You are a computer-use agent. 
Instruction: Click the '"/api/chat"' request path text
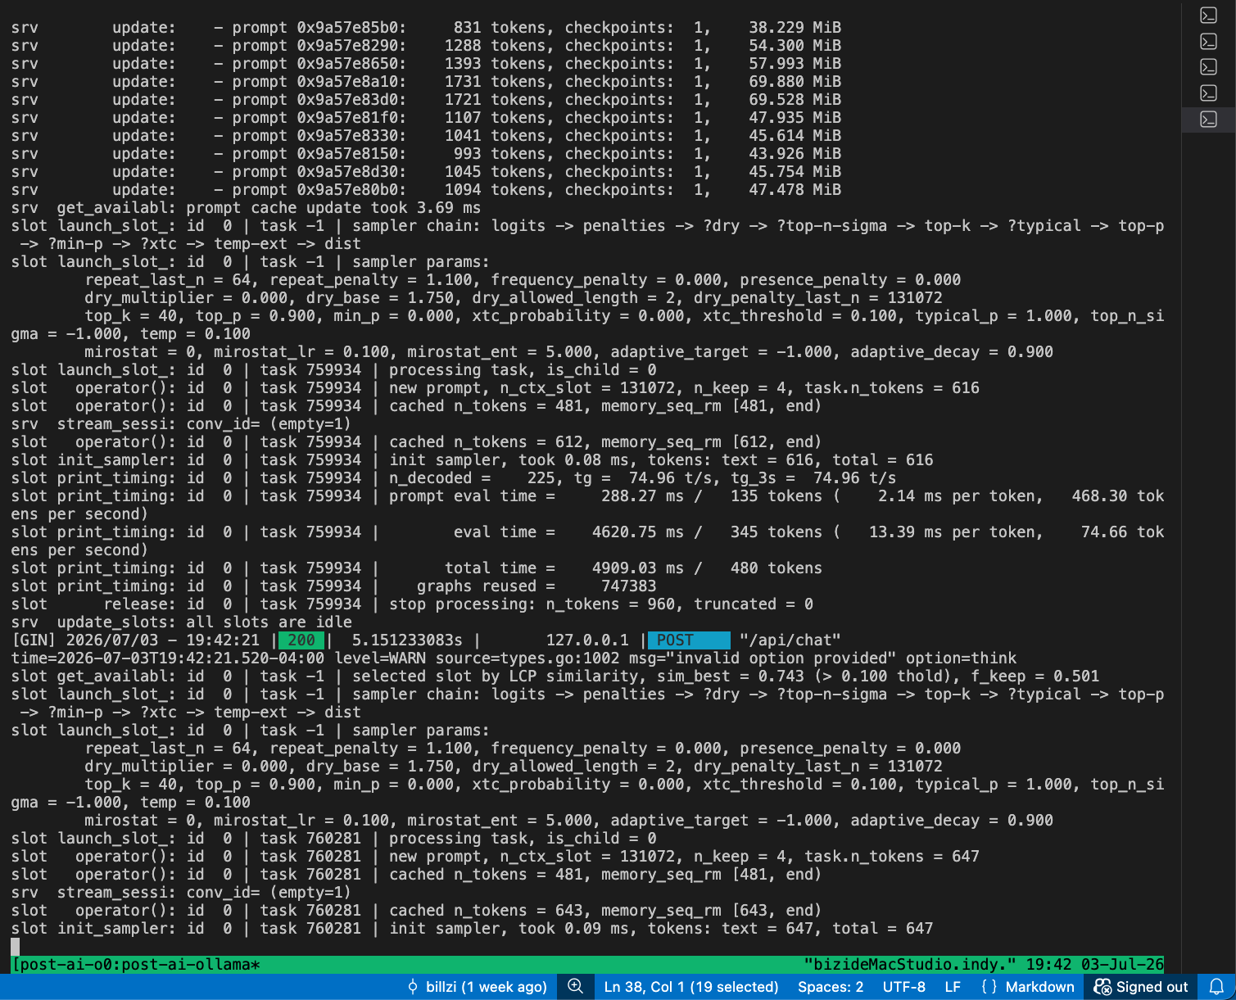tap(790, 640)
